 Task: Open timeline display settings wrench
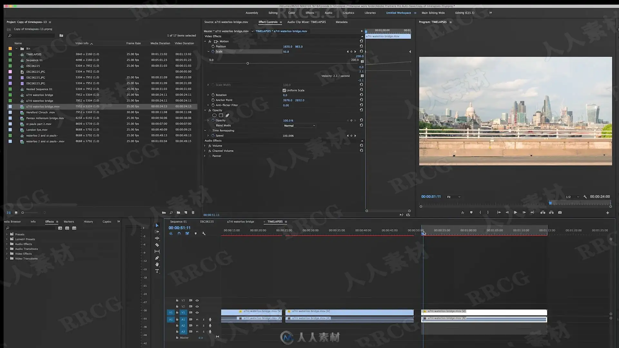point(204,233)
